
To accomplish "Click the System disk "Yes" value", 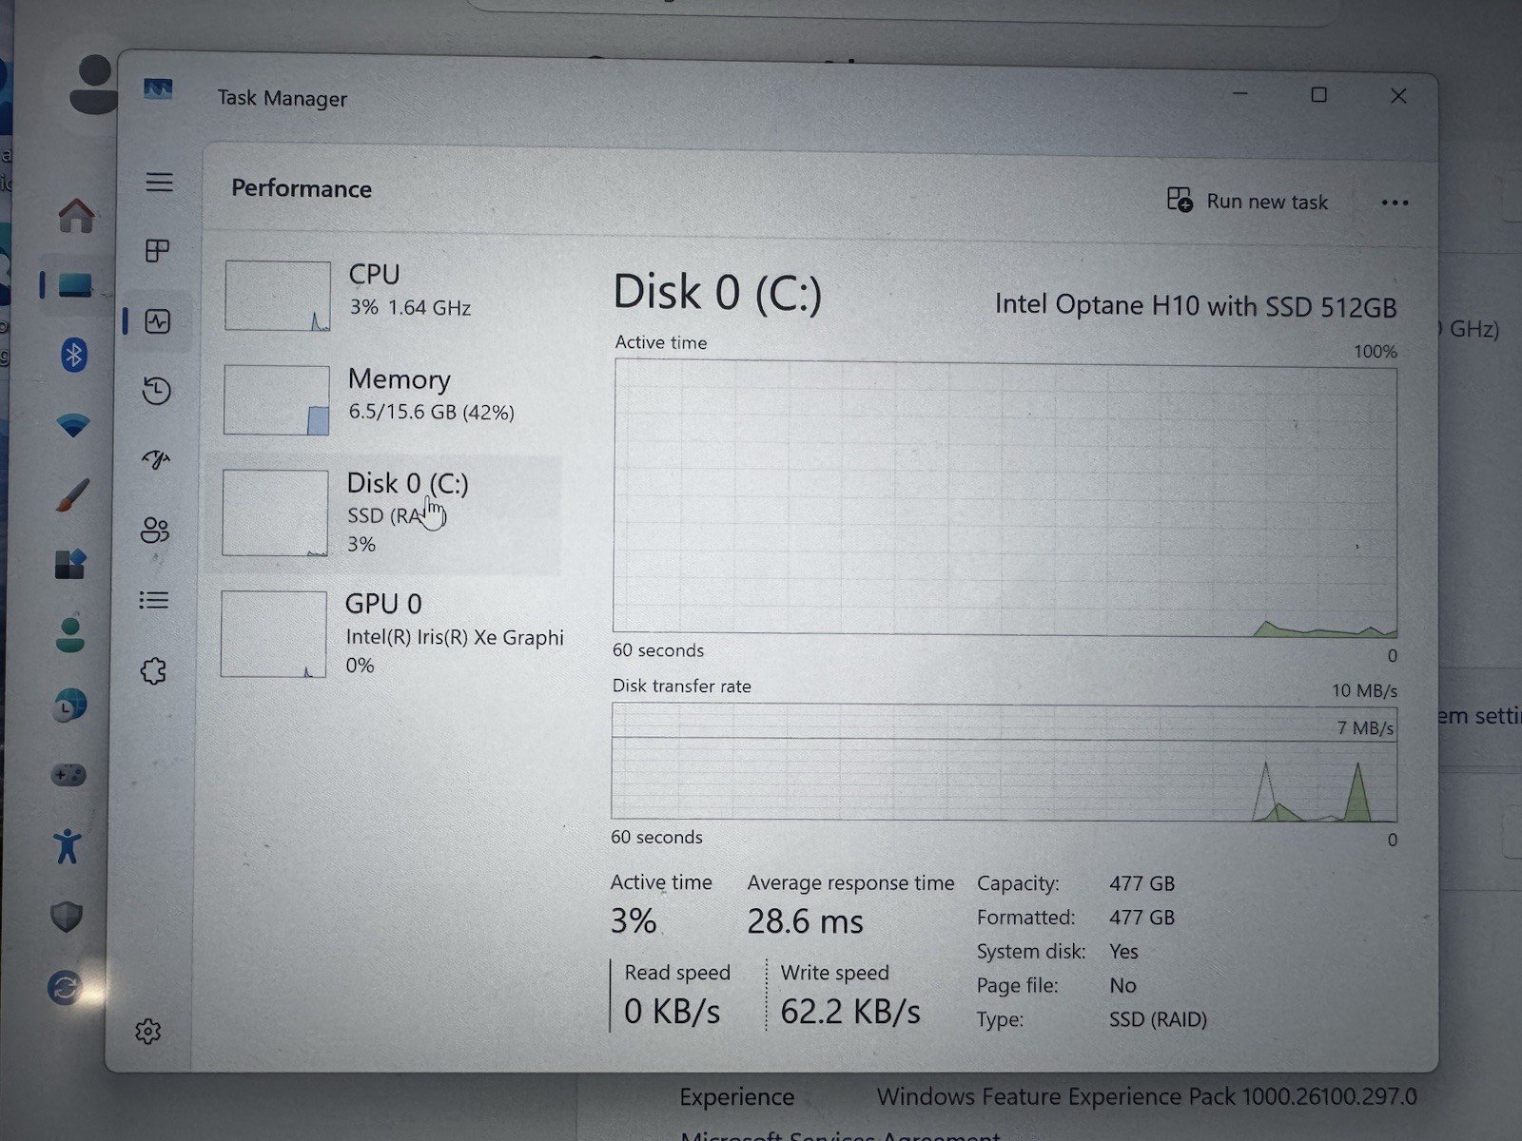I will point(1123,952).
